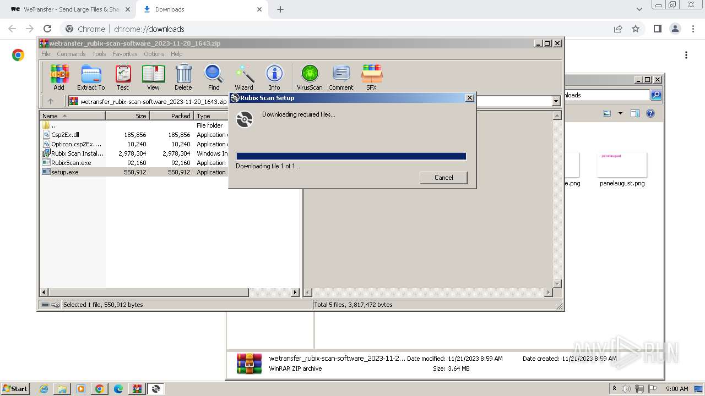Bookmark this page star icon
This screenshot has height=396, width=705.
pyautogui.click(x=636, y=29)
